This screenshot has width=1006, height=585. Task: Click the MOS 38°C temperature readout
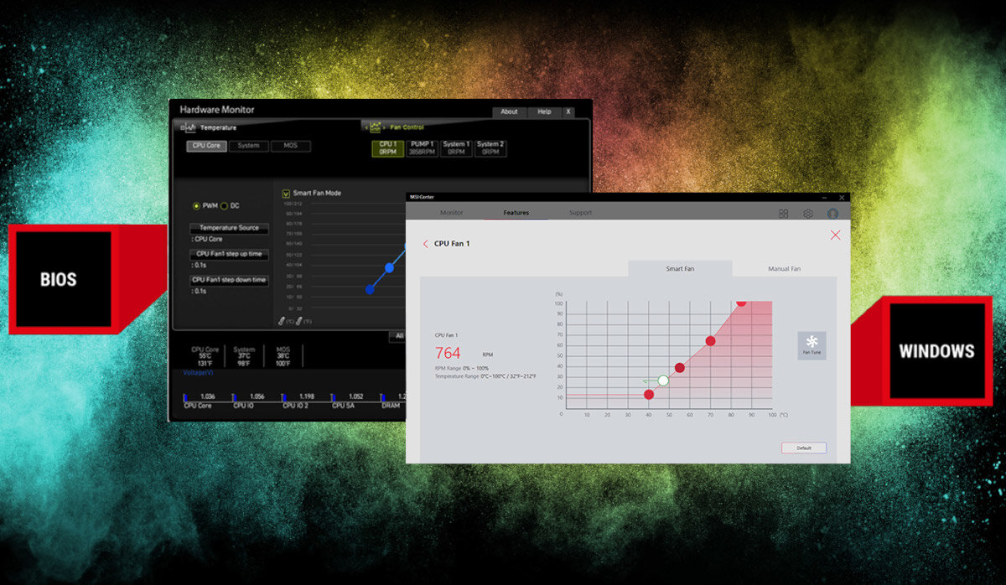tap(283, 356)
